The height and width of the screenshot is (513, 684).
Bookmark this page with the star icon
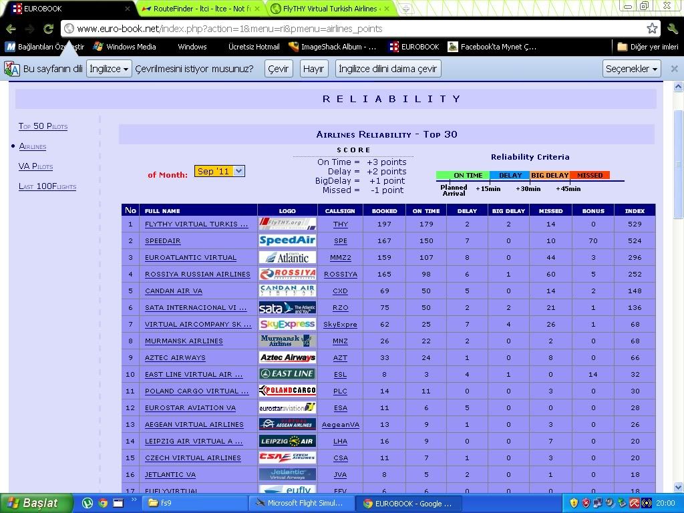pos(652,29)
